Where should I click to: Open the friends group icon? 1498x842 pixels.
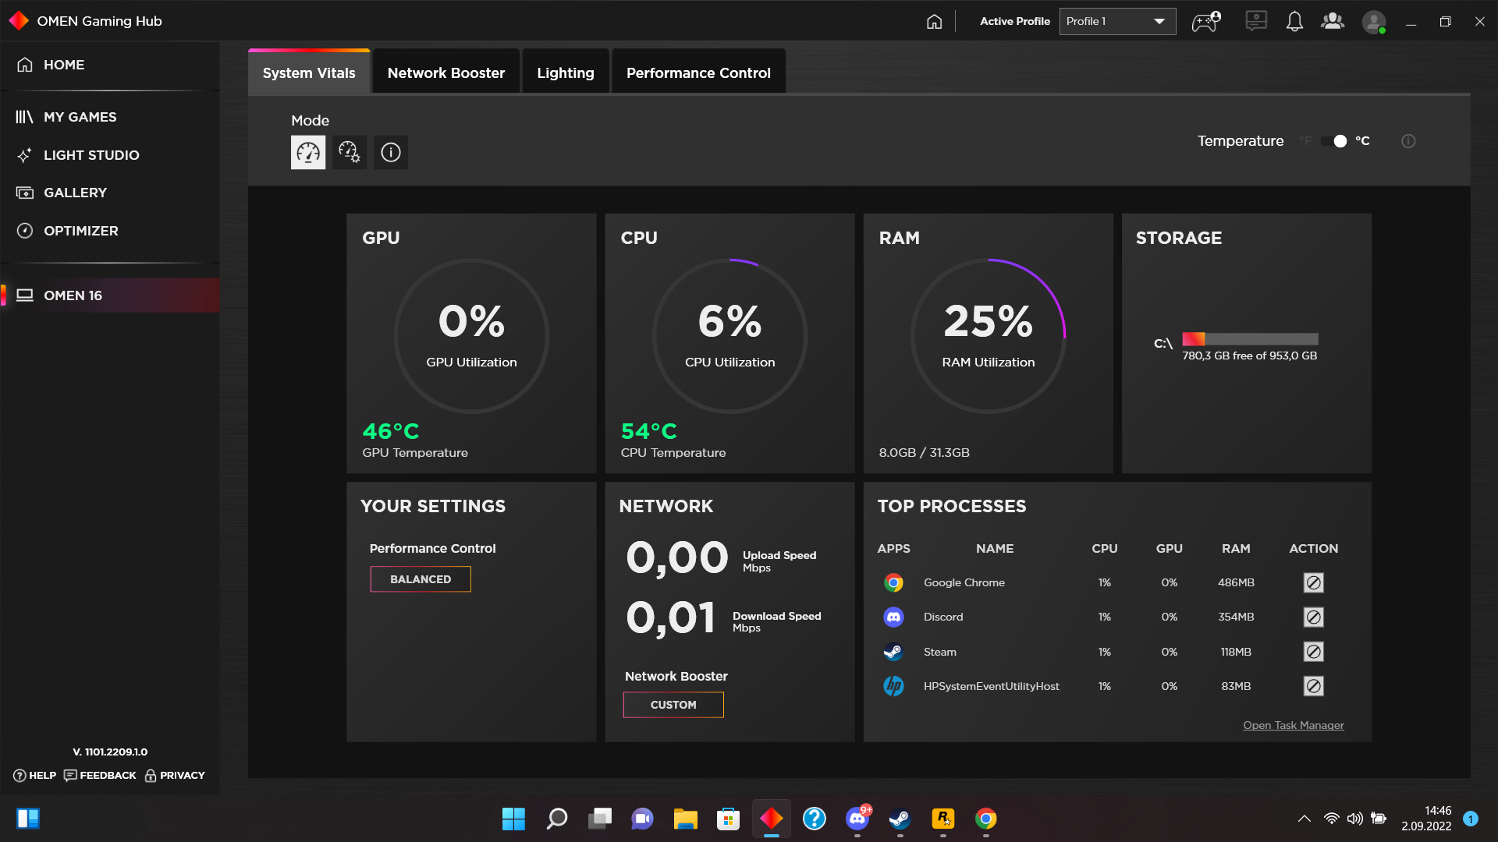click(x=1333, y=22)
